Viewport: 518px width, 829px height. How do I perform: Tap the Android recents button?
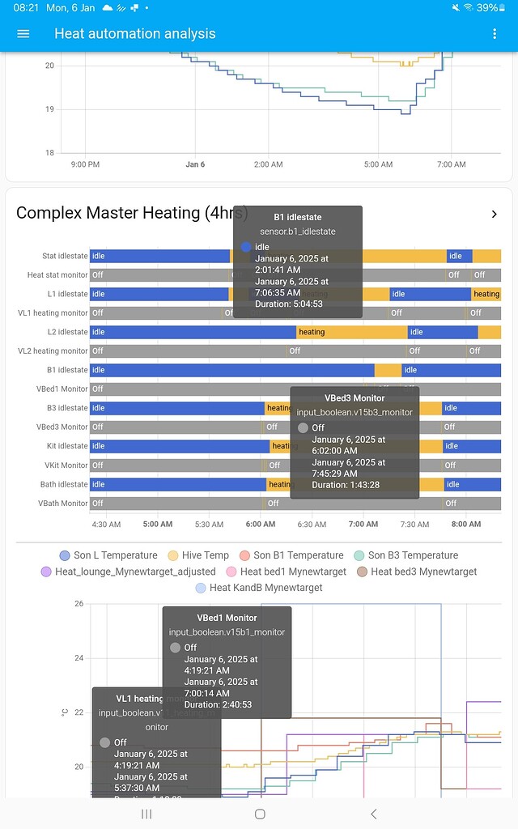point(146,814)
